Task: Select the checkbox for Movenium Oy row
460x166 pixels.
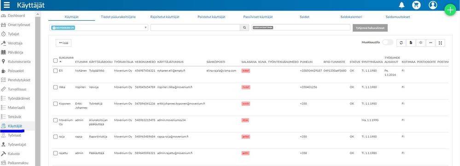Action: pos(55,120)
